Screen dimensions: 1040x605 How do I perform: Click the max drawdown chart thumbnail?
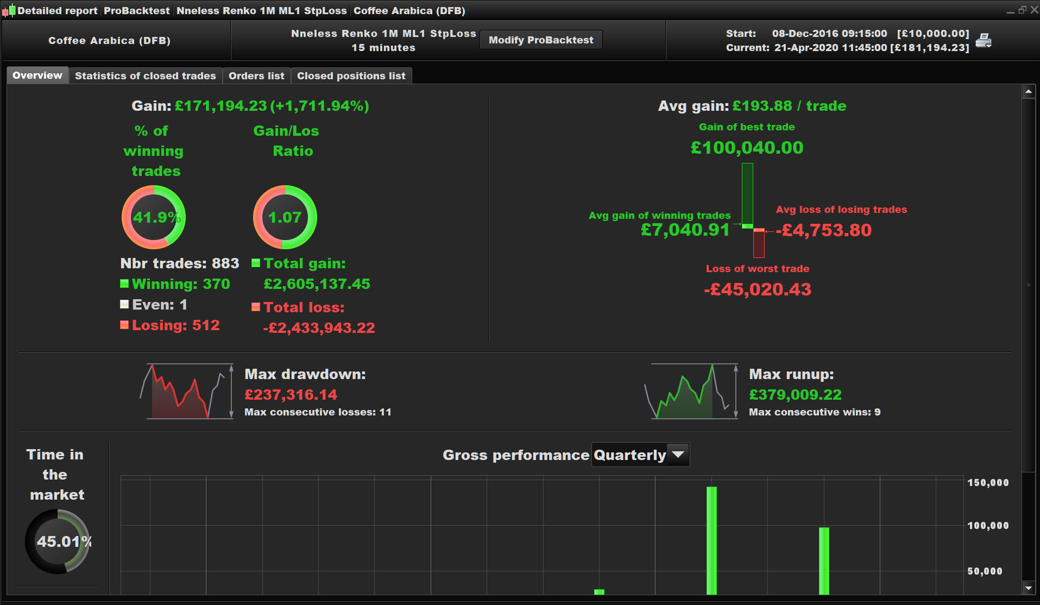coord(187,391)
